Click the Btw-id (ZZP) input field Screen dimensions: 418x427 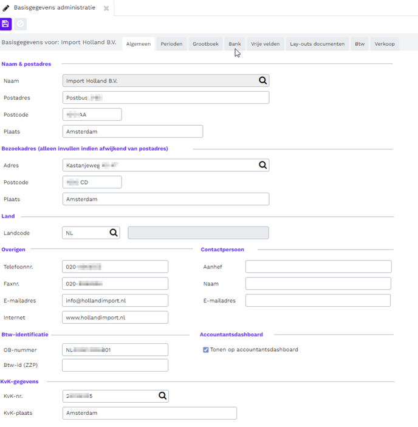[115, 365]
